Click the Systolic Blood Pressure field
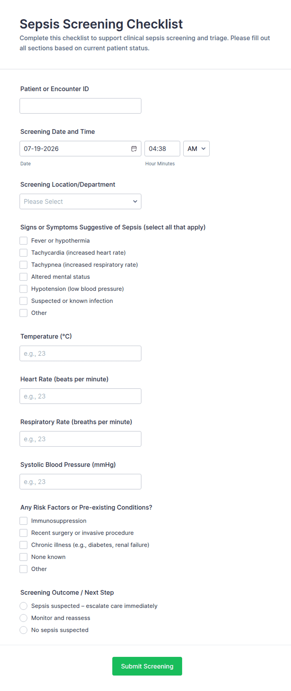The height and width of the screenshot is (691, 291). [80, 482]
